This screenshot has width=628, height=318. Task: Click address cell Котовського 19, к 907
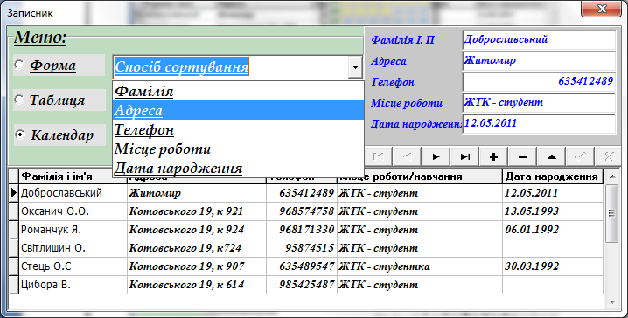[x=197, y=266]
